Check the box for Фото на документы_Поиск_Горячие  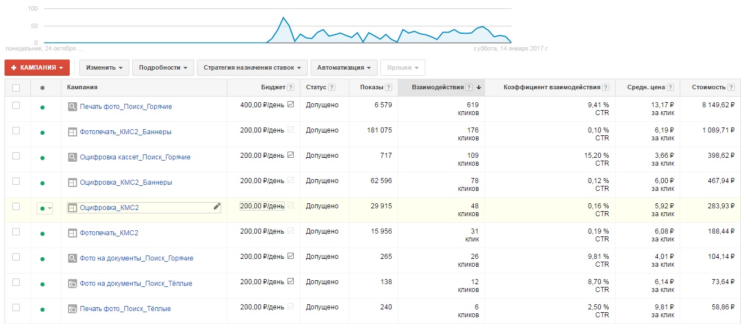coord(16,257)
